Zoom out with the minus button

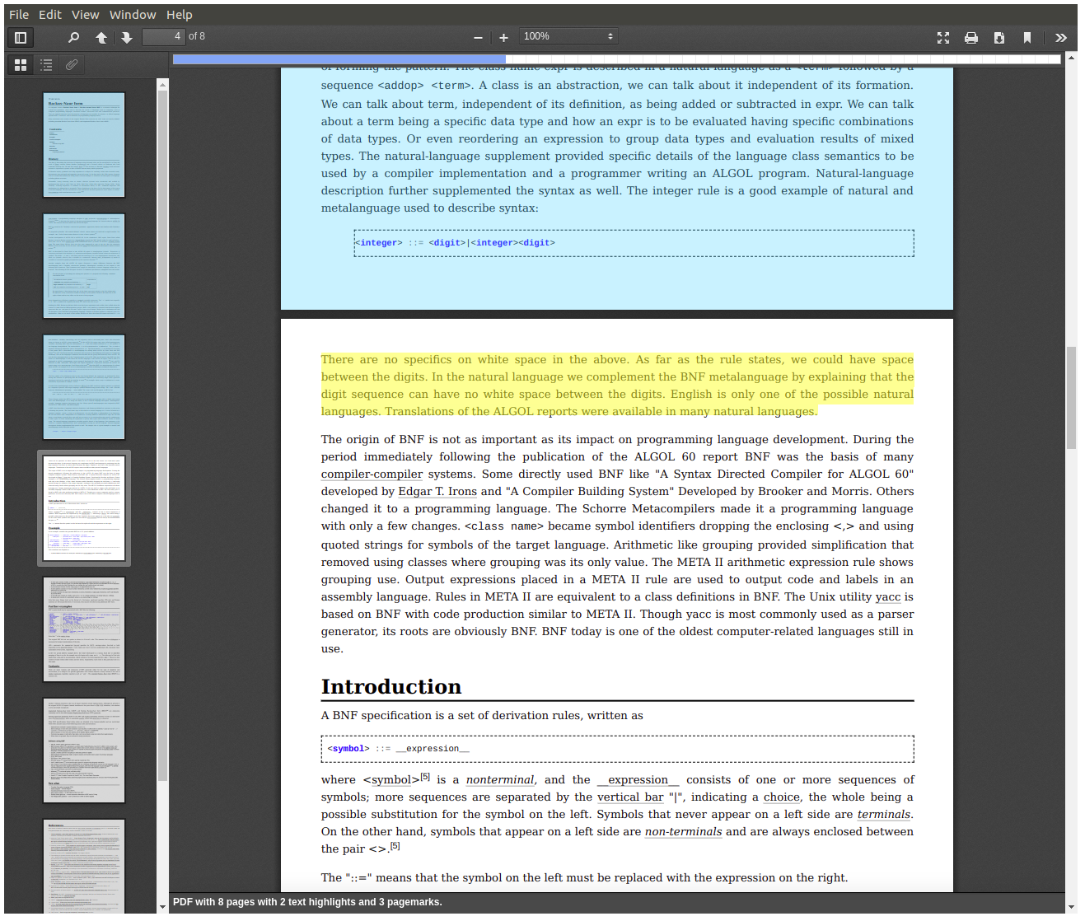pos(478,38)
